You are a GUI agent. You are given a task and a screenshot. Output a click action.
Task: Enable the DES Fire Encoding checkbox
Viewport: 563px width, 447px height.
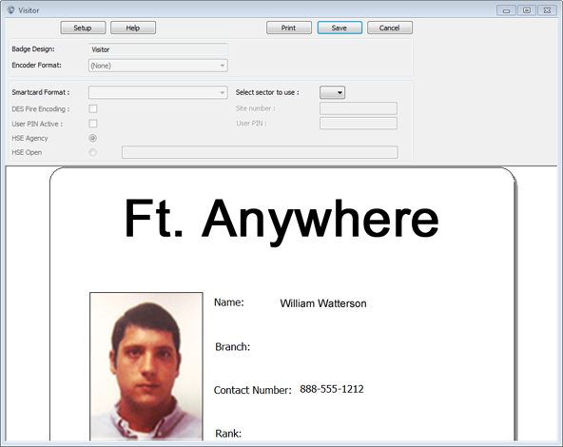tap(93, 108)
